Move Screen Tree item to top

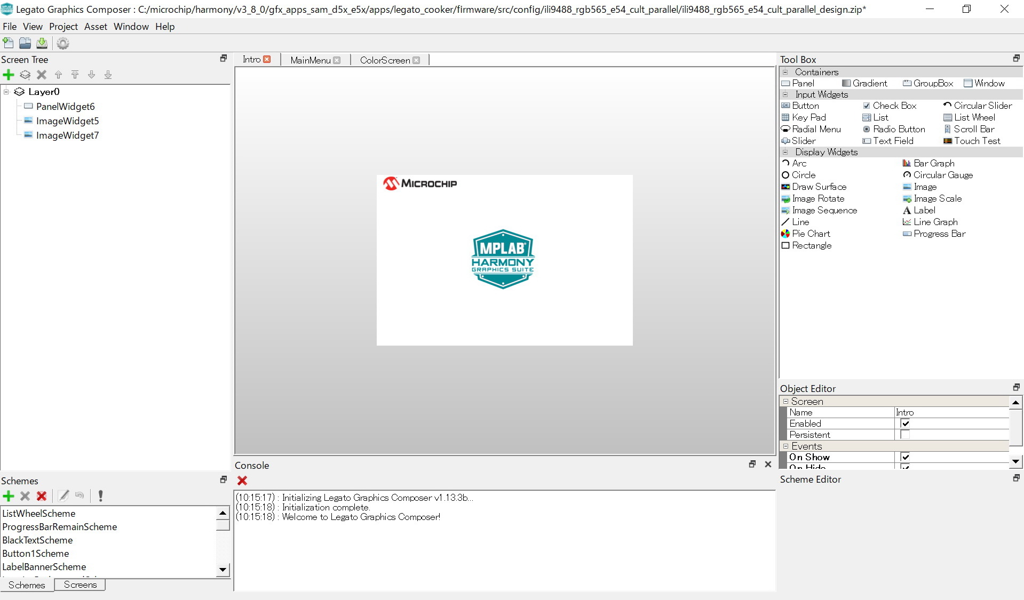(75, 75)
